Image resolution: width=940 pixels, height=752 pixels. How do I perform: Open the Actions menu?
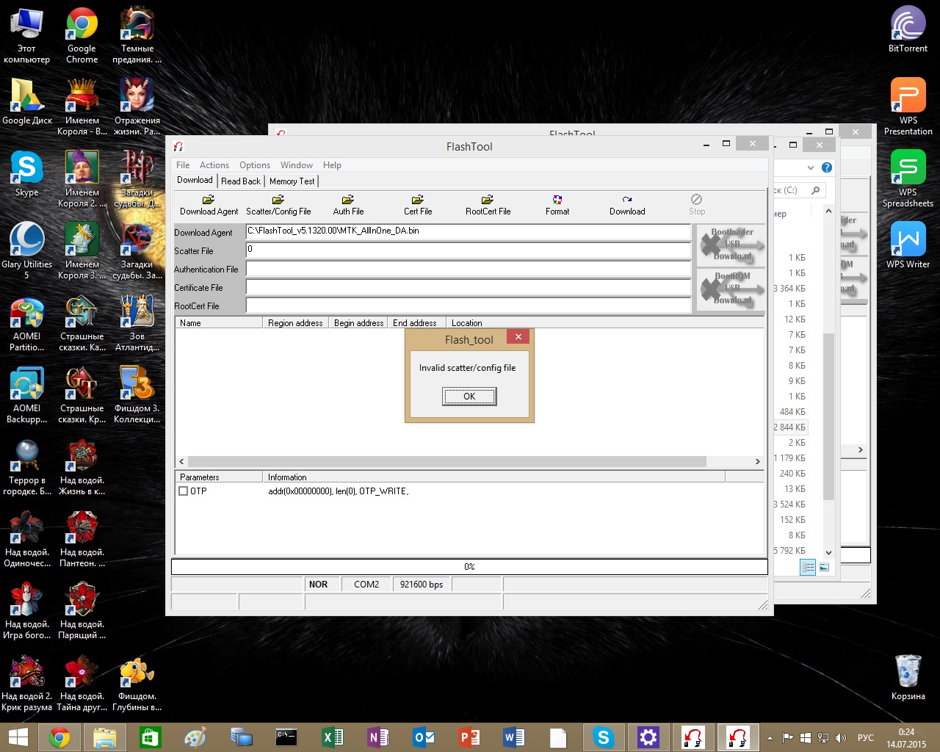click(x=214, y=165)
